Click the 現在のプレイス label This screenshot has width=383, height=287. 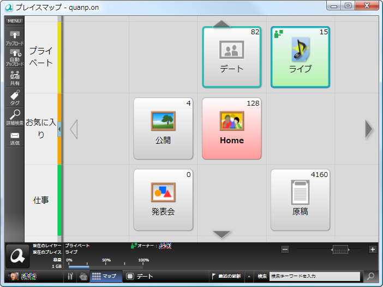[47, 252]
